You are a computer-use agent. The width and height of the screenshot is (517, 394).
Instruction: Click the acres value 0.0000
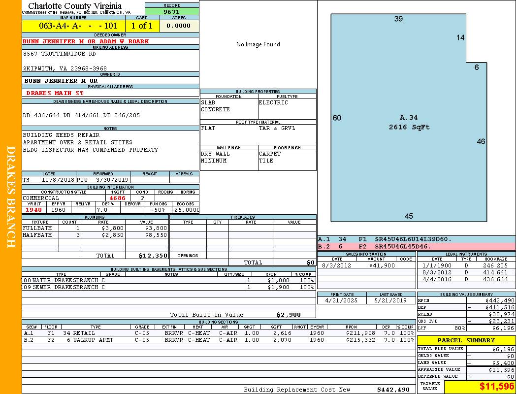pos(179,26)
